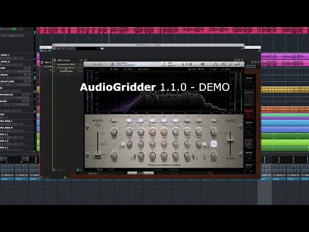Click the routing nodes icon in plugin toolbar

202,64
